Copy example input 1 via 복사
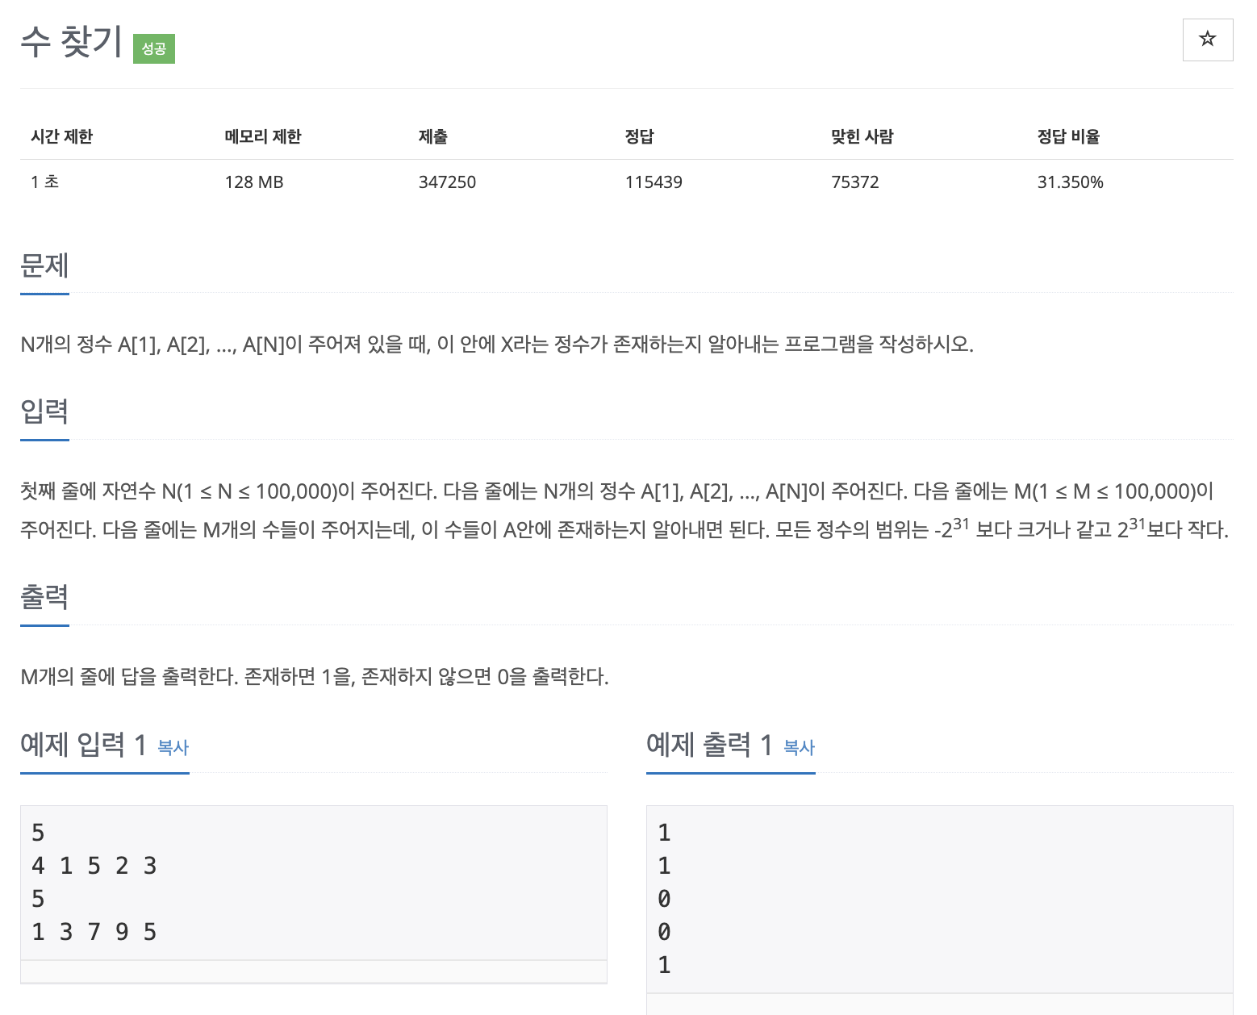The height and width of the screenshot is (1015, 1257). coord(173,748)
